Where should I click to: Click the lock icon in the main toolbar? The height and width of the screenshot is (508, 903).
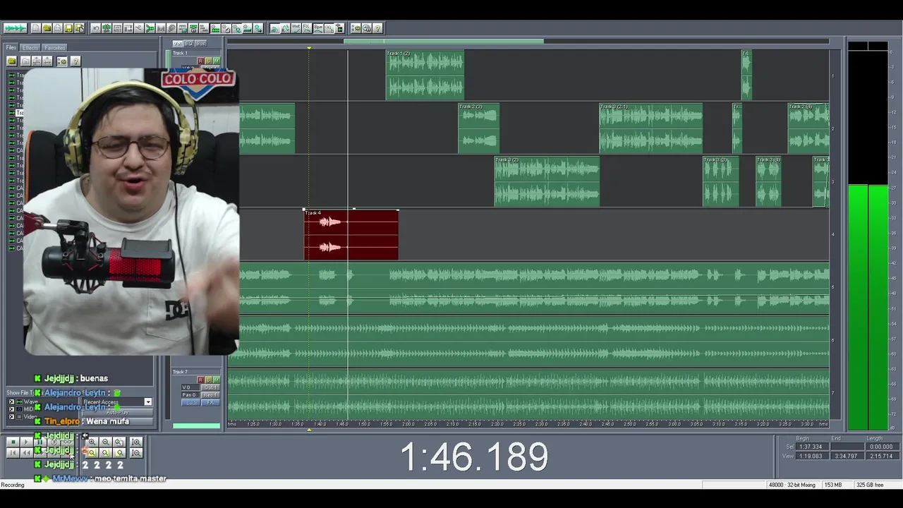click(x=193, y=28)
